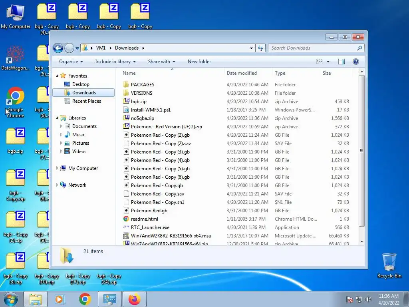Expand the Documents library
The height and width of the screenshot is (307, 409).
(61, 126)
